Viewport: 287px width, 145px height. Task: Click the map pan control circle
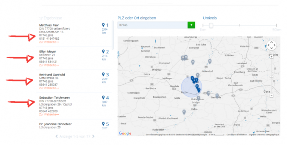coord(271,45)
